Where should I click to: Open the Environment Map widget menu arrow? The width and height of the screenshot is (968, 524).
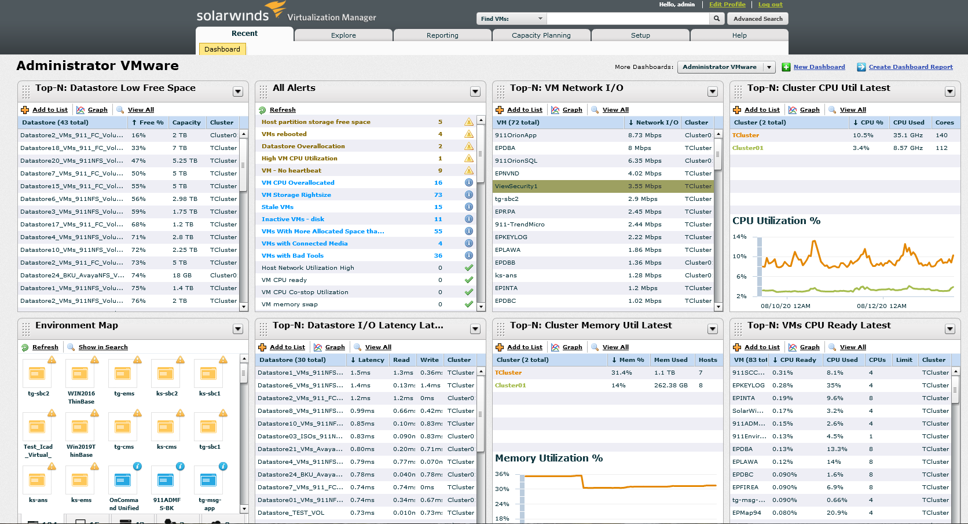238,329
